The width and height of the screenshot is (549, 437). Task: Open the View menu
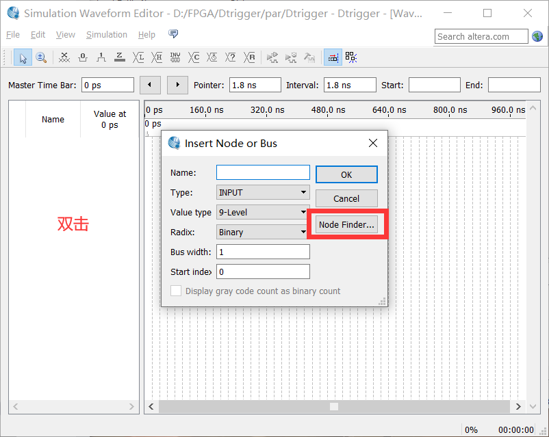point(66,35)
